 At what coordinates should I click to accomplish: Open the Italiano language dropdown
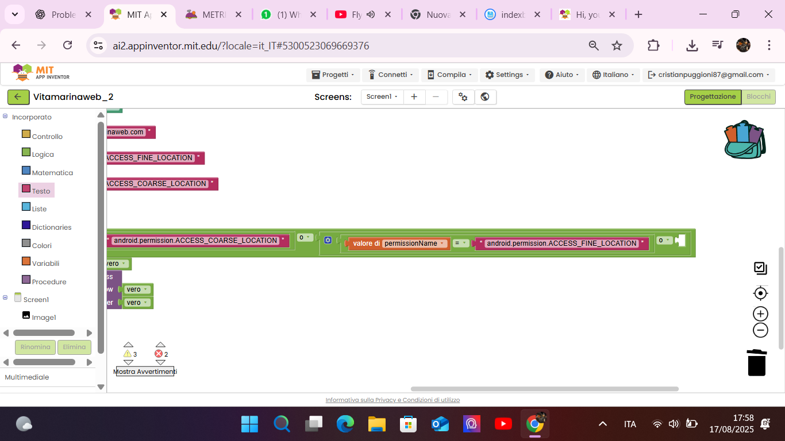(614, 75)
